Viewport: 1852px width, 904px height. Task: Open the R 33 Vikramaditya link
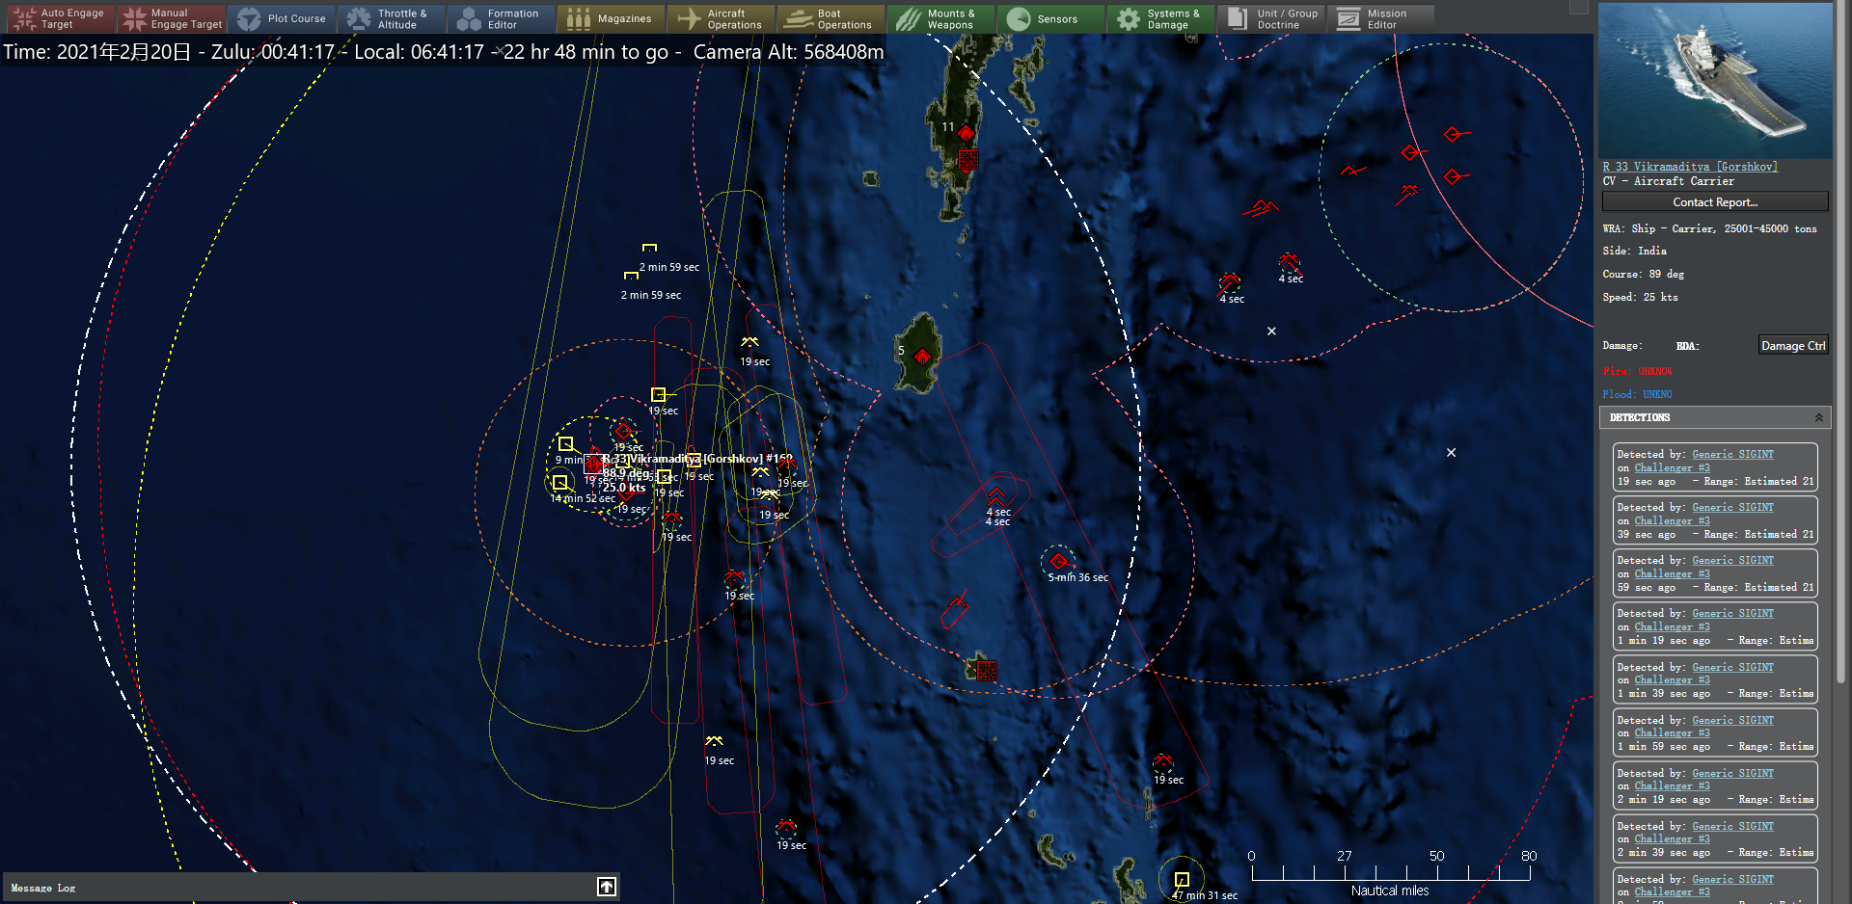(x=1690, y=167)
